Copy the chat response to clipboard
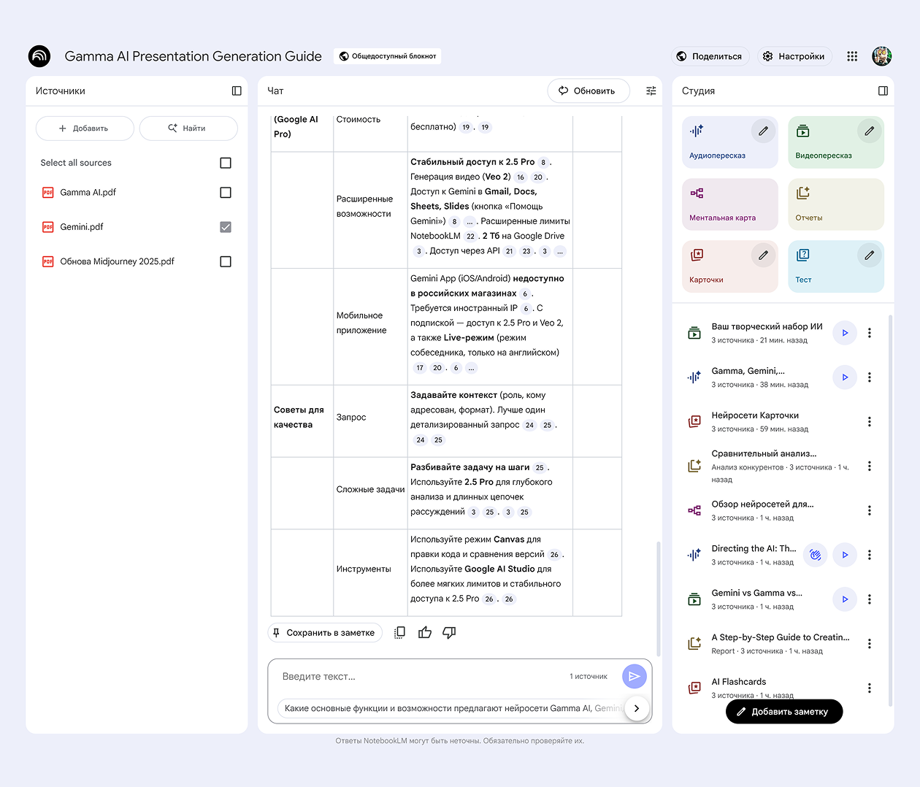This screenshot has height=787, width=920. [399, 633]
